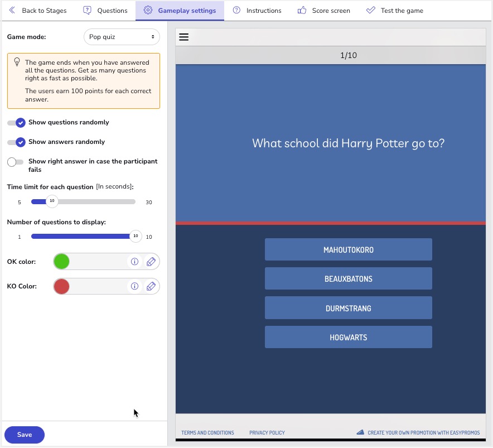Choose the MAHOUTOKORO answer
This screenshot has width=493, height=448.
349,250
